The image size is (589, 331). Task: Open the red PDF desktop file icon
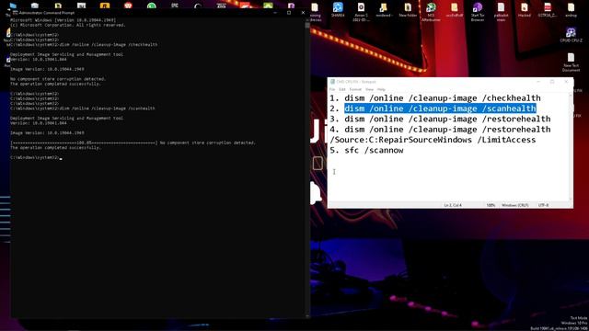(x=548, y=10)
